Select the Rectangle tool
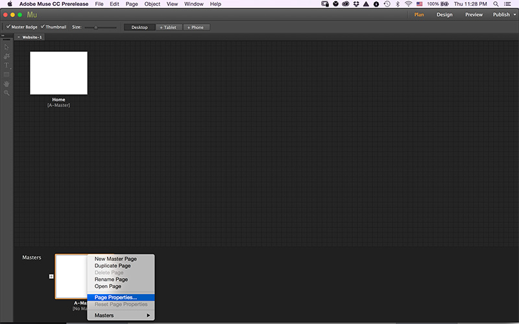Image resolution: width=519 pixels, height=324 pixels. click(x=7, y=75)
